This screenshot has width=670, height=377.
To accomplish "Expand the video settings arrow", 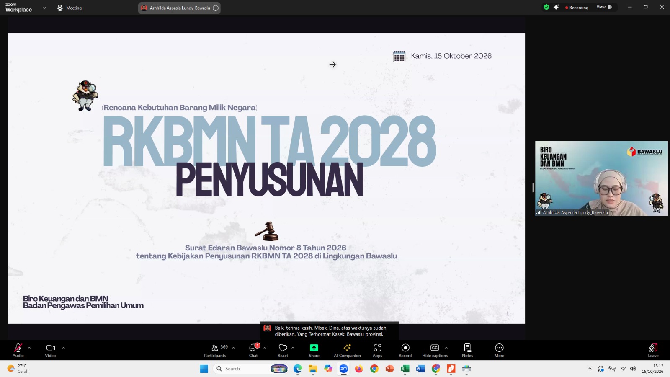I will point(63,348).
